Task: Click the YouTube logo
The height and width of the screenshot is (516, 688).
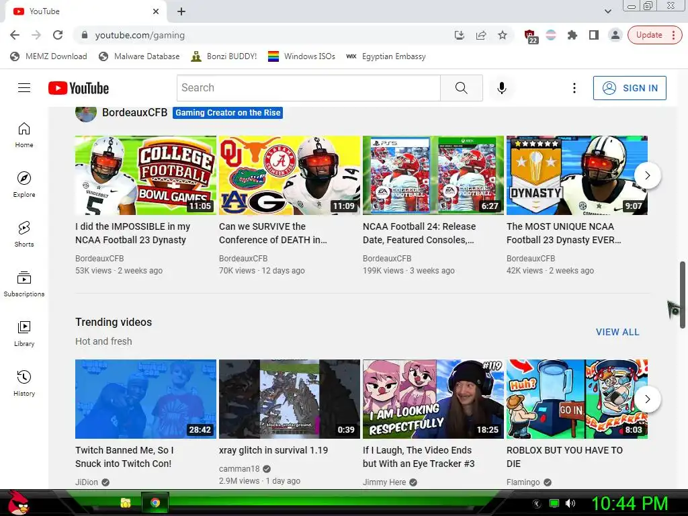Action: click(x=79, y=88)
